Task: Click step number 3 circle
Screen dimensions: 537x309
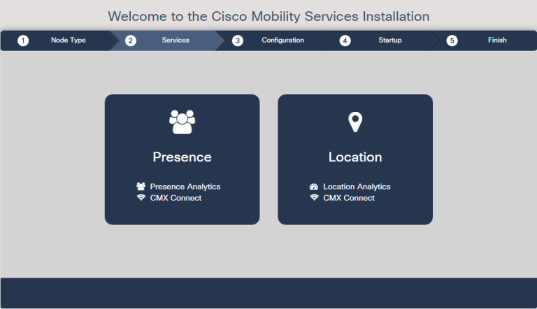Action: [238, 41]
